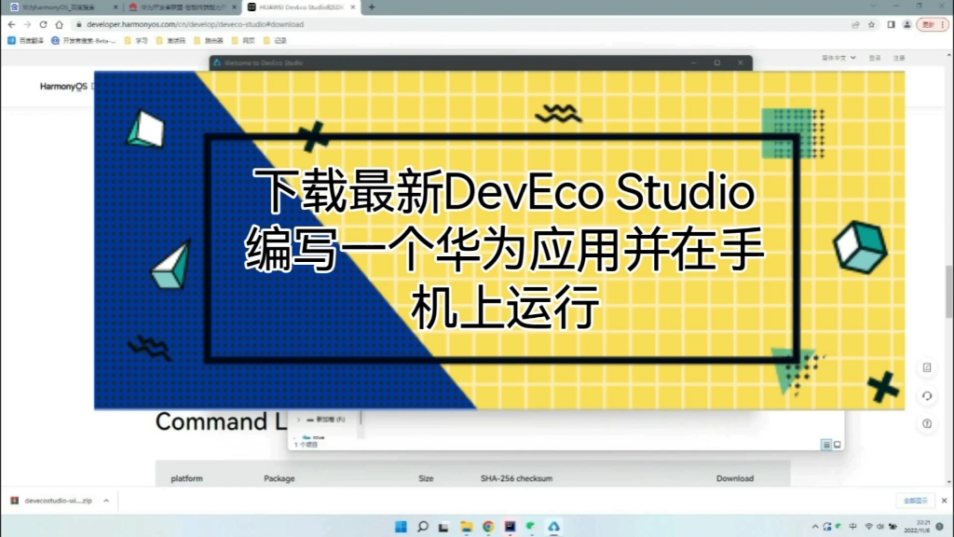Switch file explorer to large icons view

click(x=838, y=445)
